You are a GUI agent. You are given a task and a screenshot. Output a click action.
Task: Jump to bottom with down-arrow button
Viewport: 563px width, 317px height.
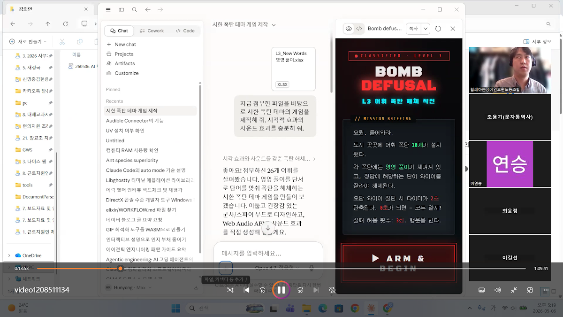tap(268, 228)
